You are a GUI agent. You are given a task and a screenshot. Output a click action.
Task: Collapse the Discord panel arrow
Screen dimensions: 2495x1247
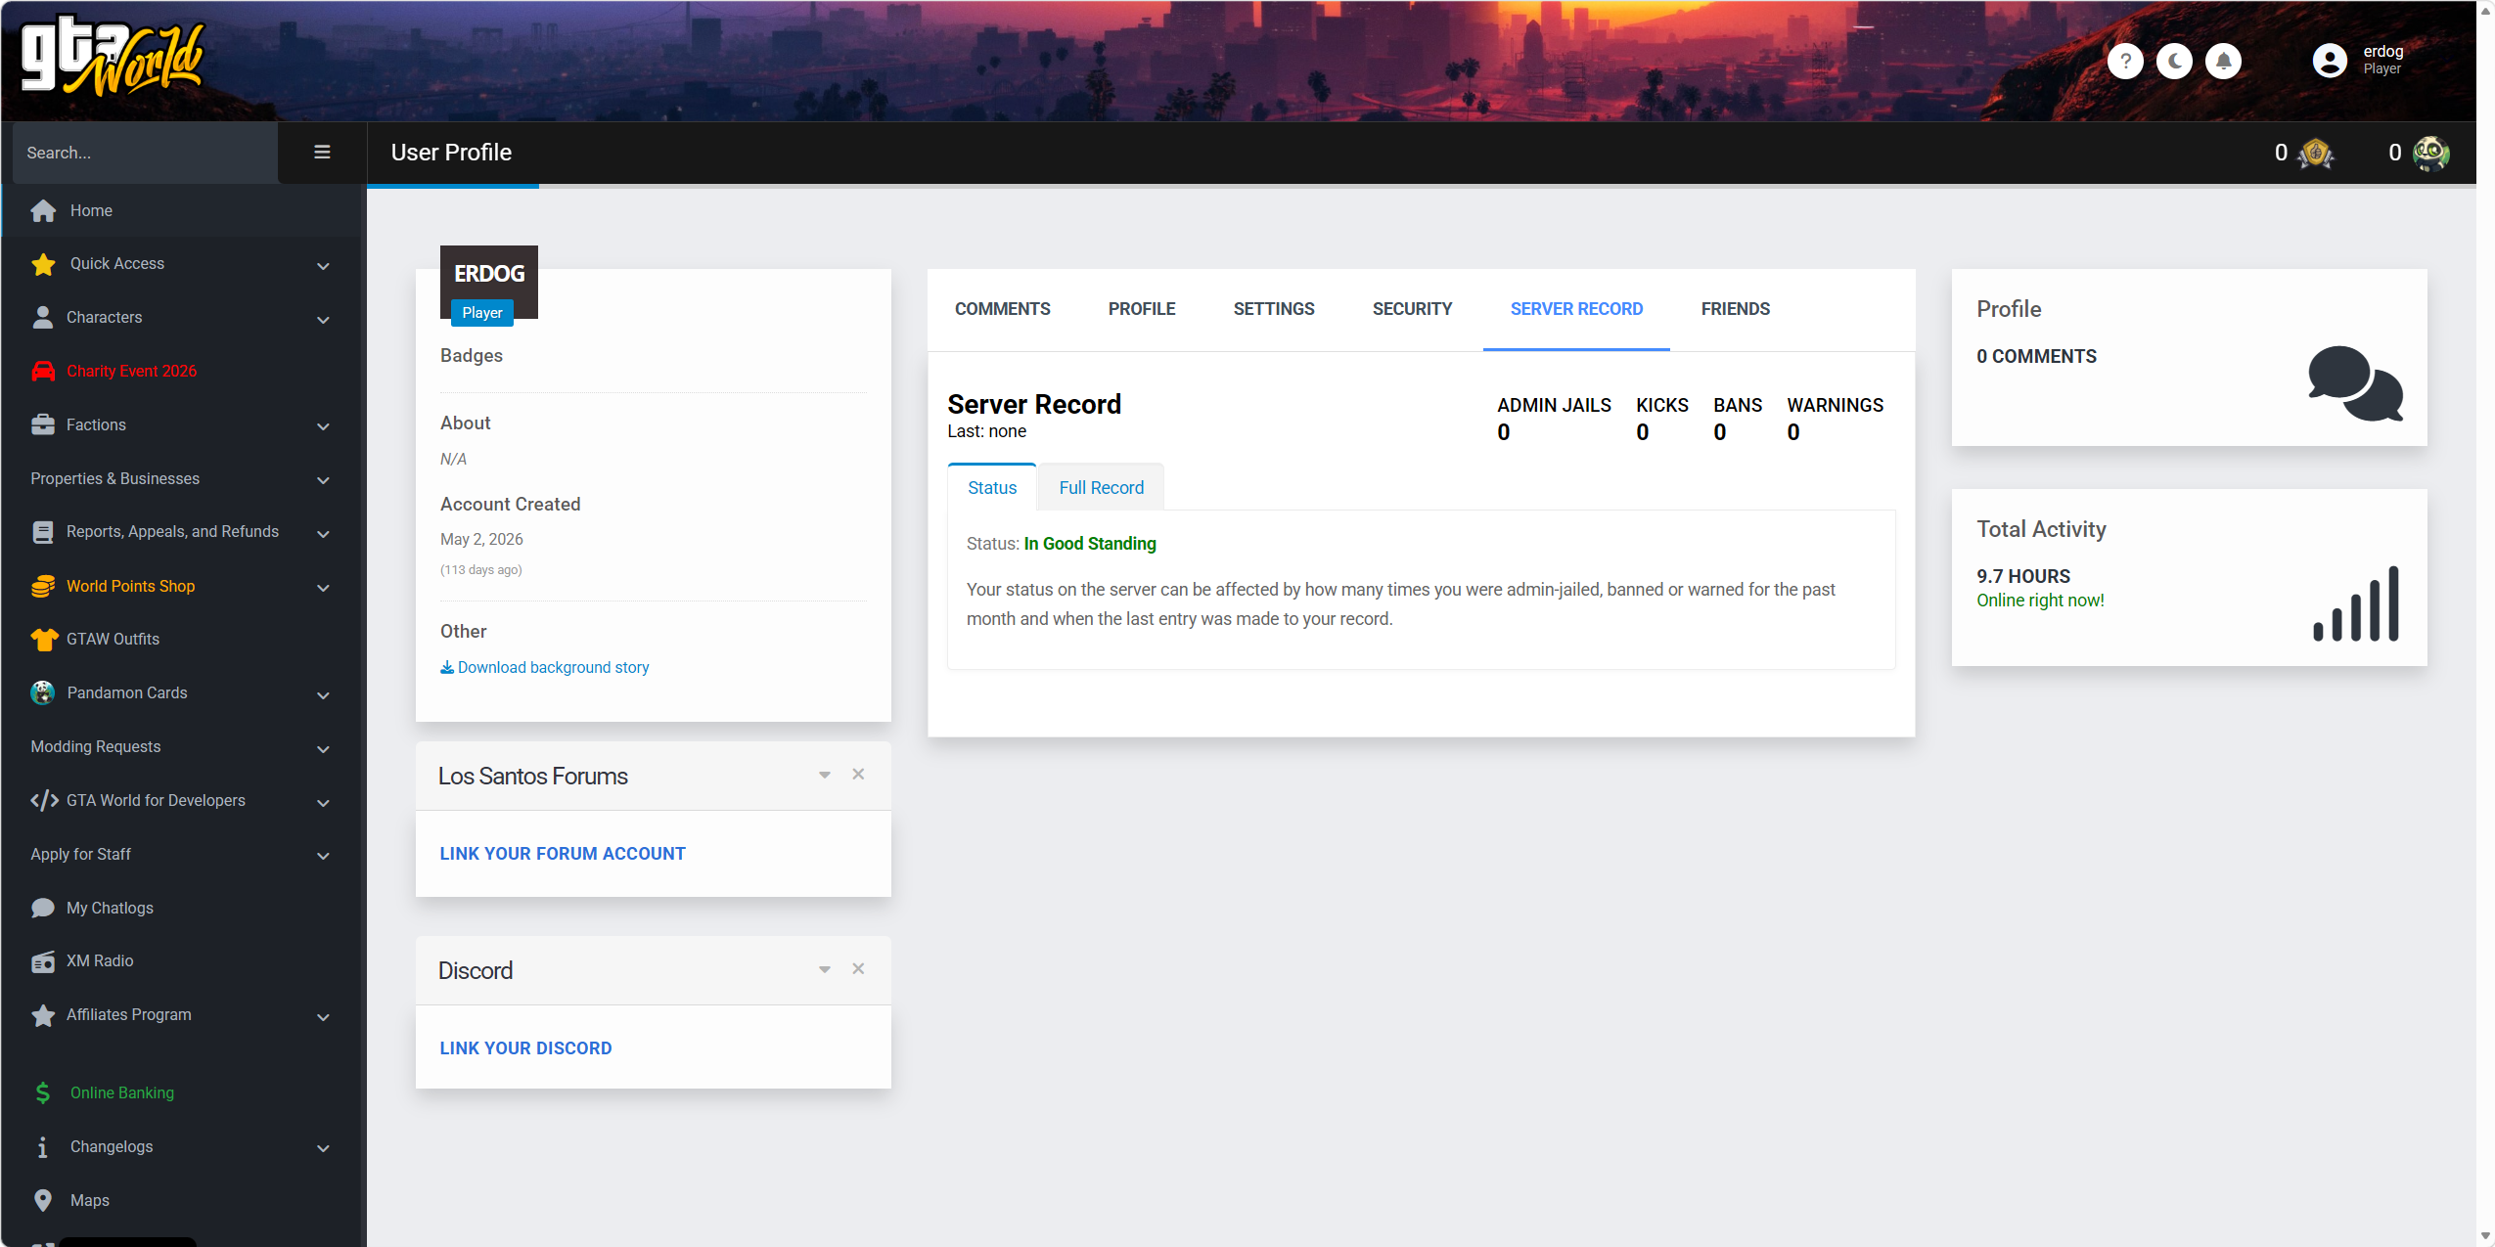coord(825,969)
